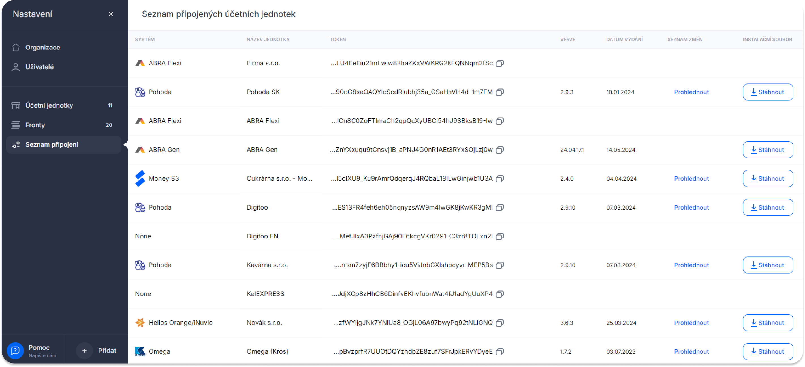This screenshot has width=805, height=367.
Task: Download installer for Digitoo Pohoda unit
Action: tap(768, 208)
